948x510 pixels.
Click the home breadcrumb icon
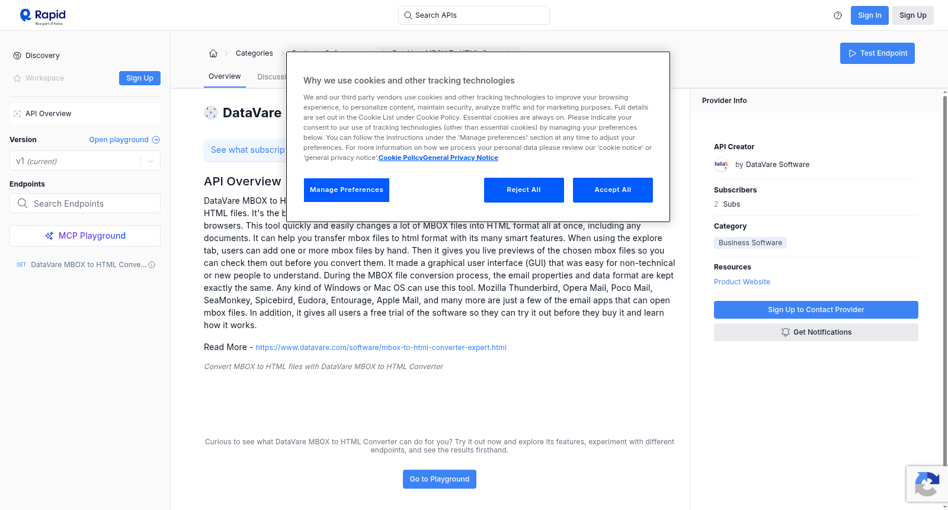click(213, 53)
